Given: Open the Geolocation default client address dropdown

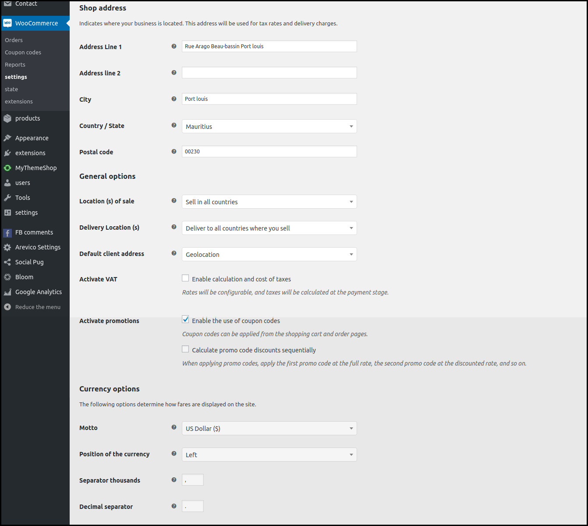Looking at the screenshot, I should pos(269,254).
